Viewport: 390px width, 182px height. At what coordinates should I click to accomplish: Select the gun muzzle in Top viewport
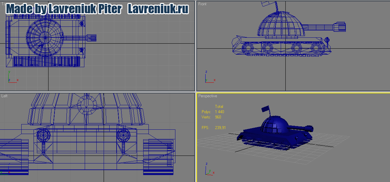tap(91, 38)
